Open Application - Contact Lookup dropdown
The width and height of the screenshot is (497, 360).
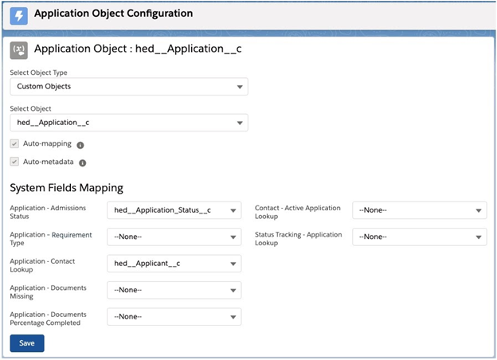(174, 264)
